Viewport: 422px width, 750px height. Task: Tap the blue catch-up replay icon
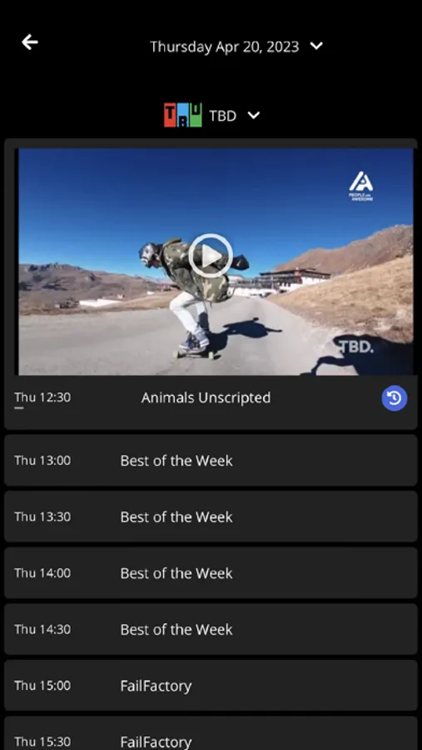coord(395,398)
